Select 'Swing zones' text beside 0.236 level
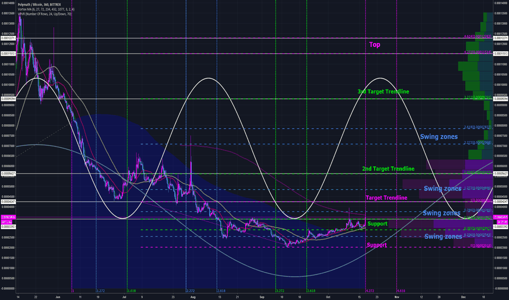The height and width of the screenshot is (300, 509). pyautogui.click(x=443, y=236)
